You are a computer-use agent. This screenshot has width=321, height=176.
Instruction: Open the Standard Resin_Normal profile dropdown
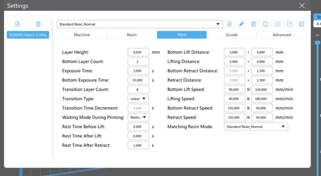(140, 24)
